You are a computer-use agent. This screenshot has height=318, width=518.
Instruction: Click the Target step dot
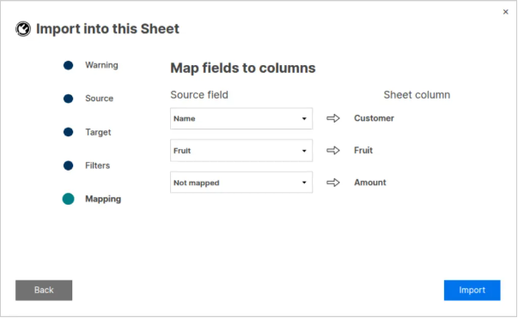pyautogui.click(x=68, y=132)
